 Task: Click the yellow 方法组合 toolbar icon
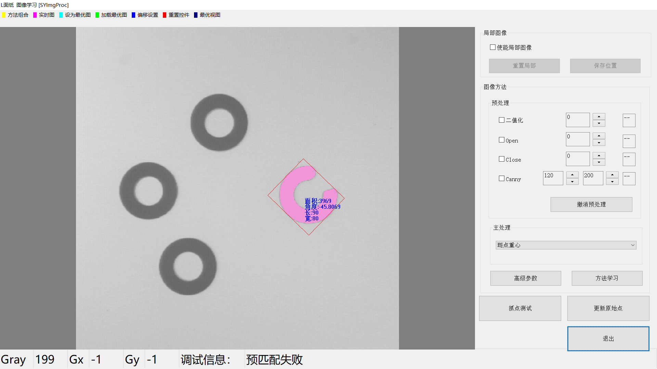click(4, 15)
